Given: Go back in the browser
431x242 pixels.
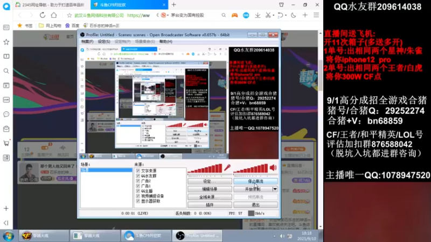Looking at the screenshot, I should click(x=20, y=16).
